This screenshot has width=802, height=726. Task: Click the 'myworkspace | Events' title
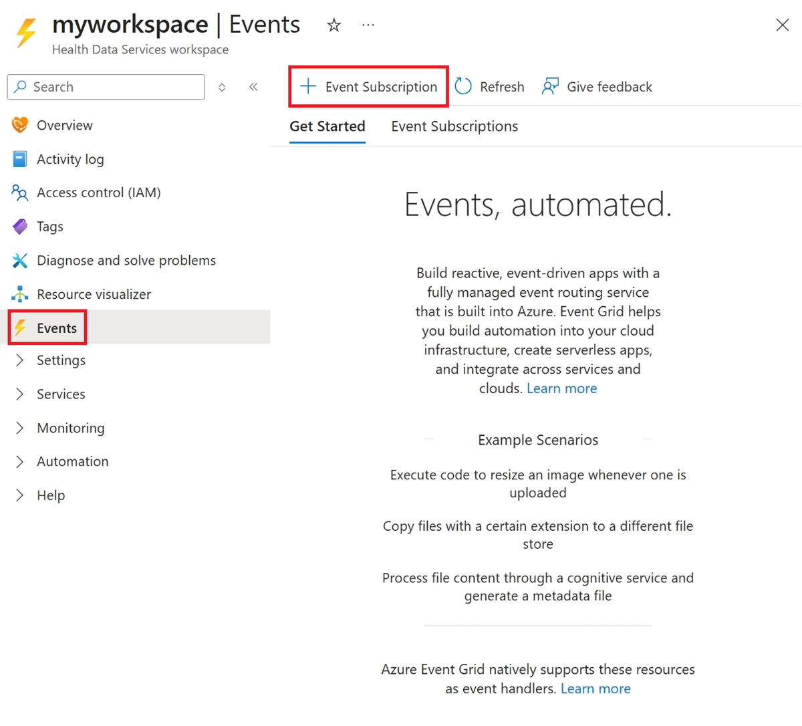tap(176, 25)
